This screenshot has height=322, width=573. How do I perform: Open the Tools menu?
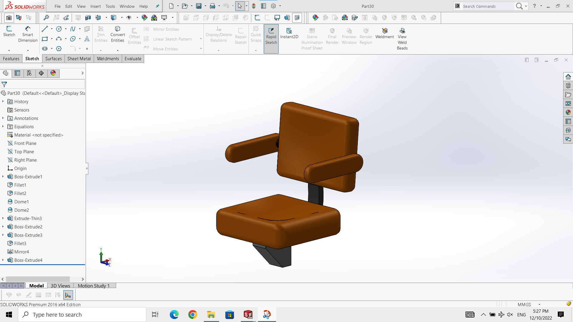110,6
